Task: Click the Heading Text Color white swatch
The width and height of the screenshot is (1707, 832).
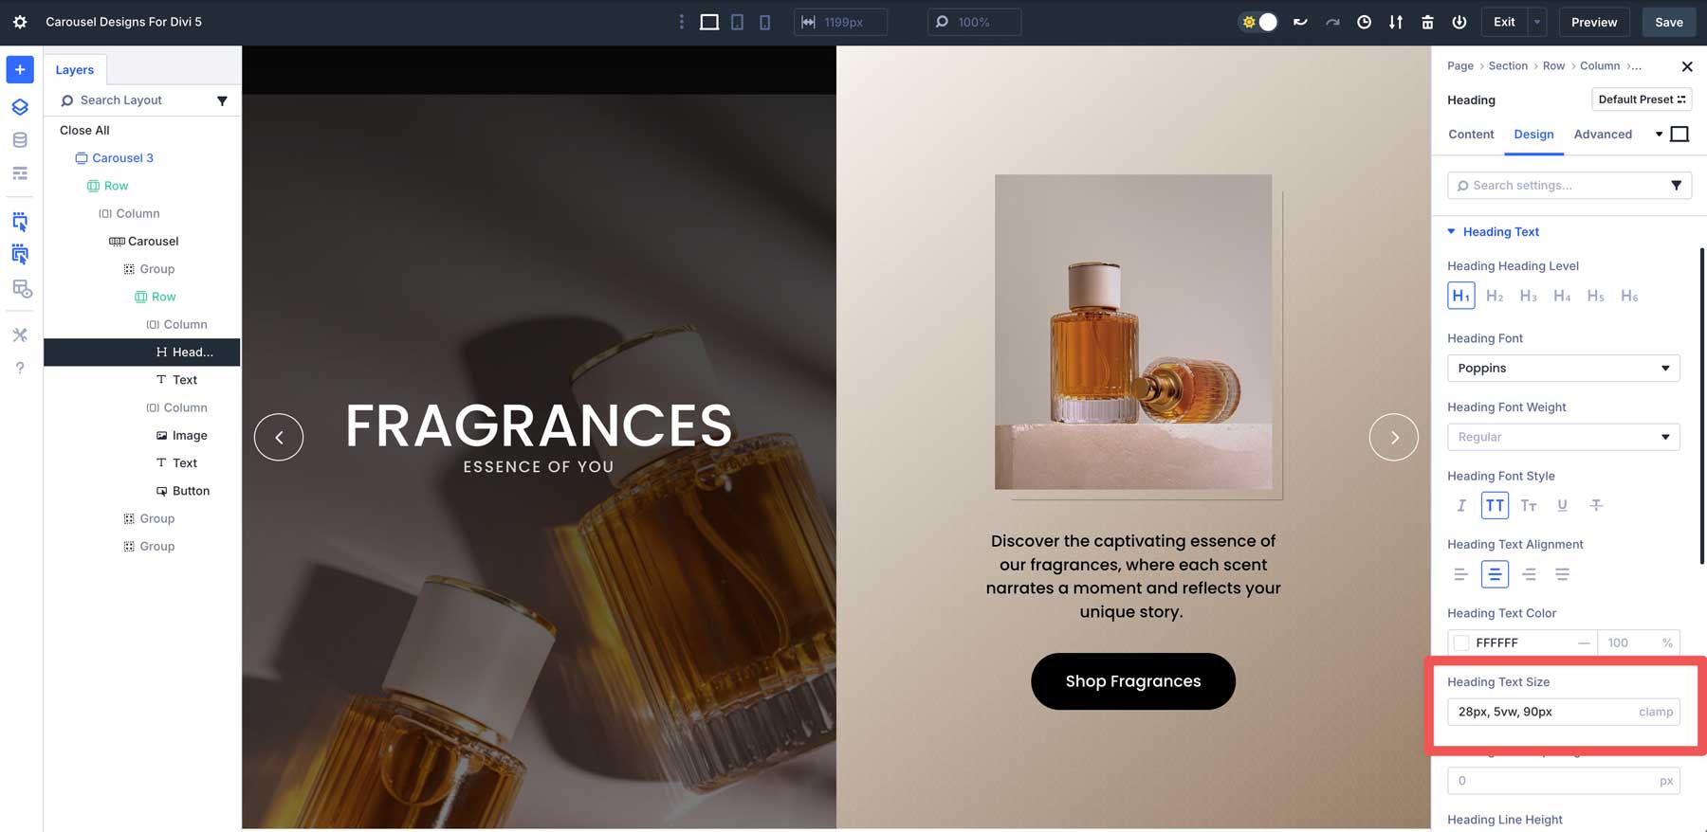Action: coord(1461,642)
